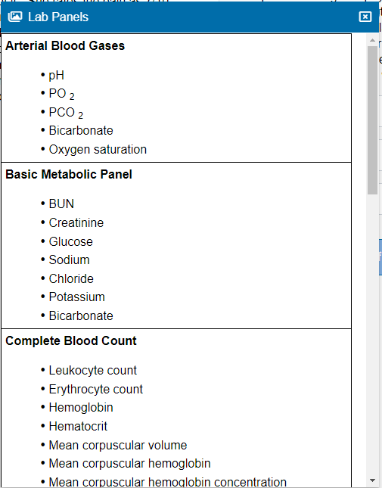Click the scrollbar up arrow
382x488 pixels.
(x=372, y=40)
